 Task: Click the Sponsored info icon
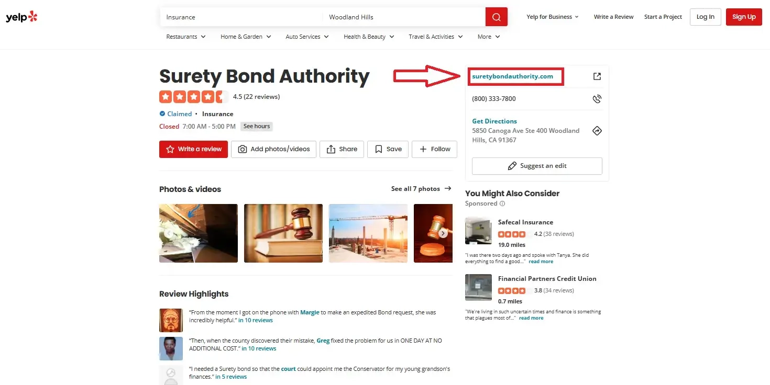click(x=502, y=203)
